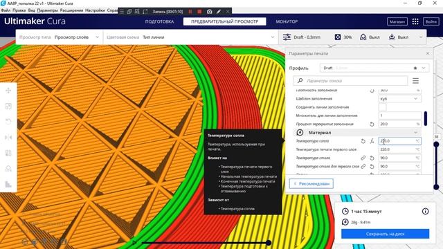Click the fx formula icon for nozzle temperature

(x=372, y=141)
